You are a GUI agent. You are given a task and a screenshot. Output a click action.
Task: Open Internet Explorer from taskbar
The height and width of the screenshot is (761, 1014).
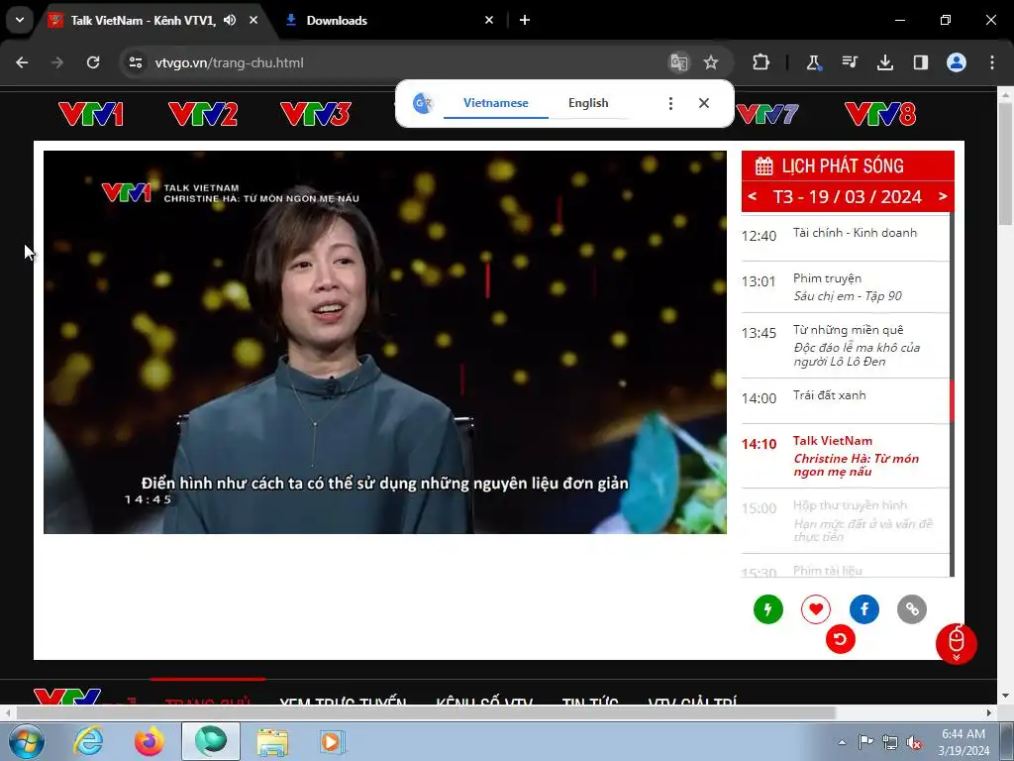point(88,741)
